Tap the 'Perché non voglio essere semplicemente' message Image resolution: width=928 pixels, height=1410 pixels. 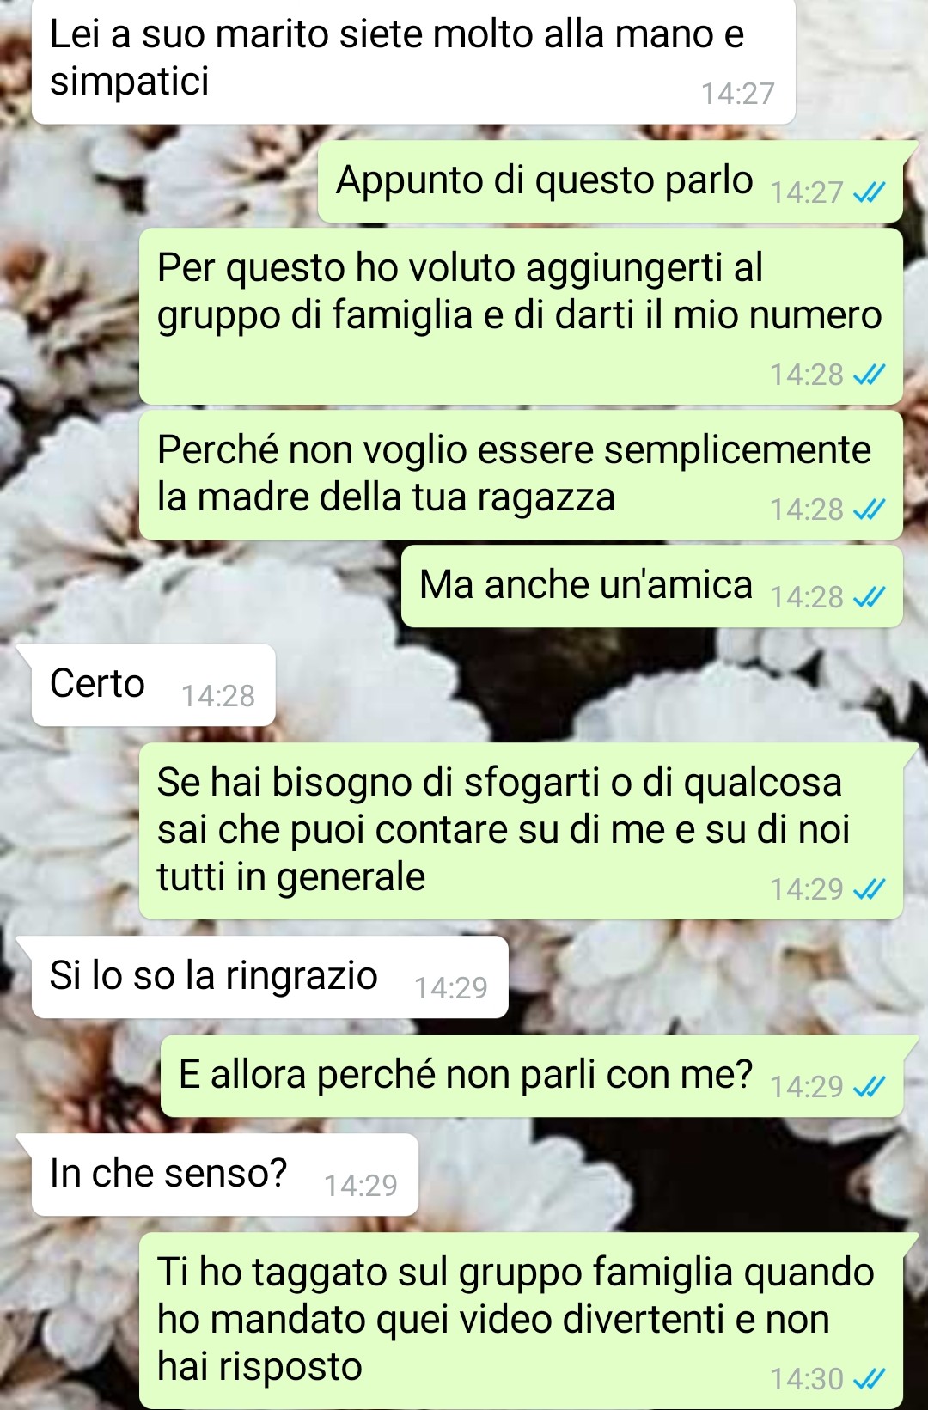pyautogui.click(x=521, y=475)
